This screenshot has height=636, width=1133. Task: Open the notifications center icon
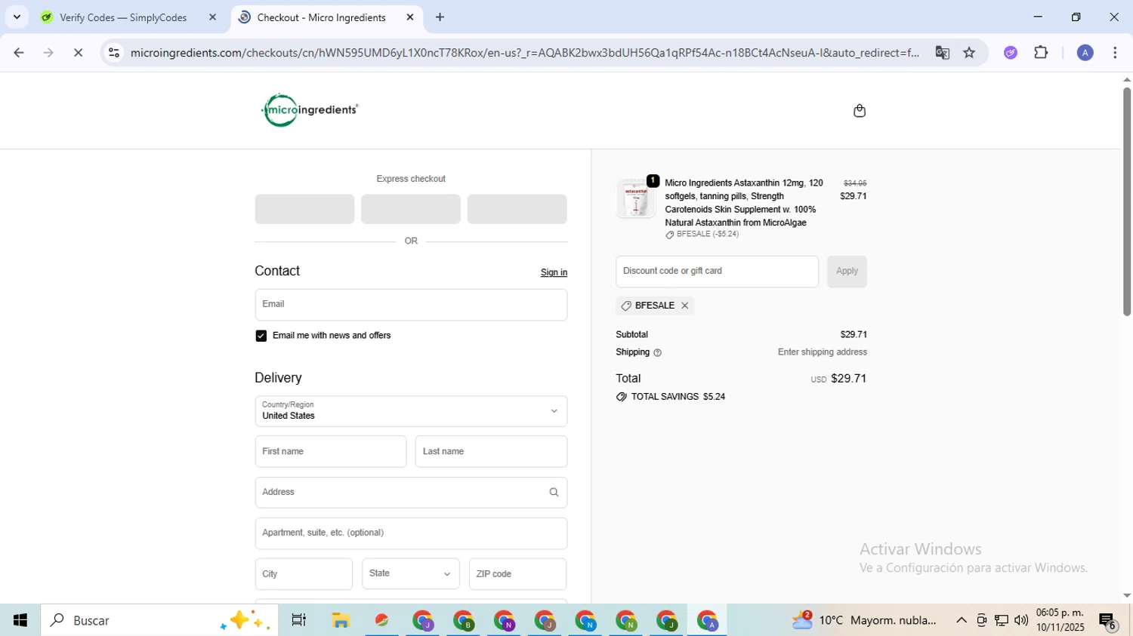click(1108, 621)
